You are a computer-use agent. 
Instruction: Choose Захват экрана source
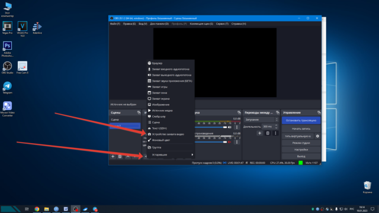(171, 99)
